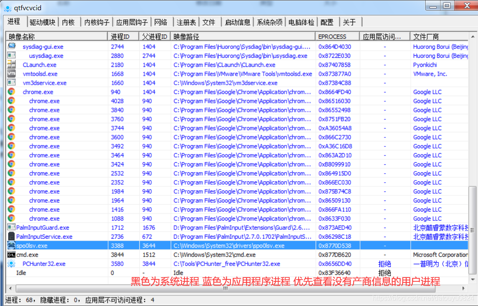Click vendor cell VMware, Inc.

(430, 74)
